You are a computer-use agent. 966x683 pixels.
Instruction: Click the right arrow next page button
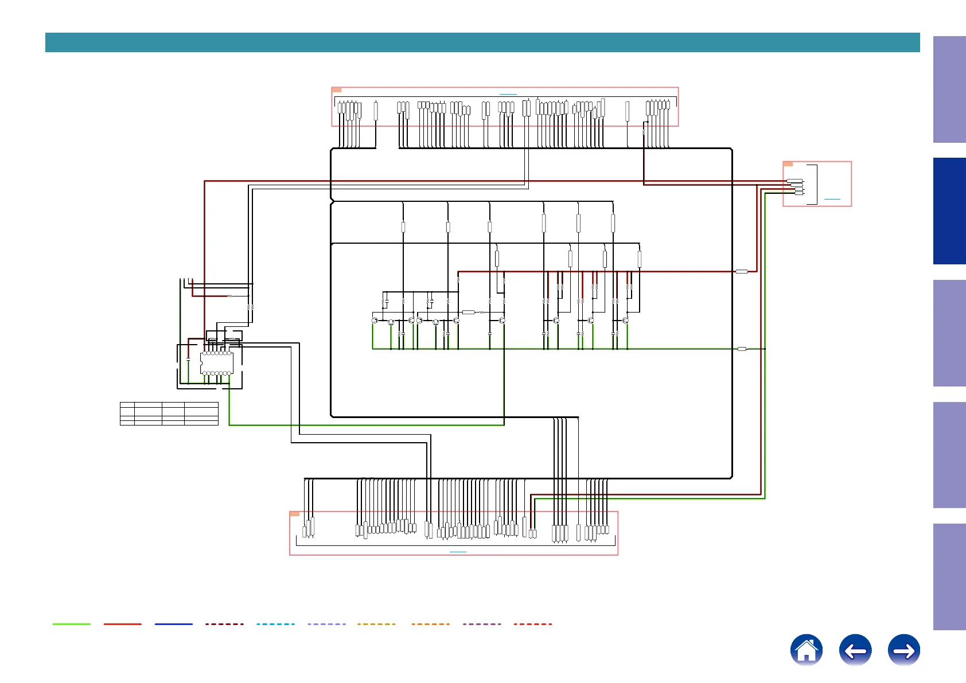904,650
